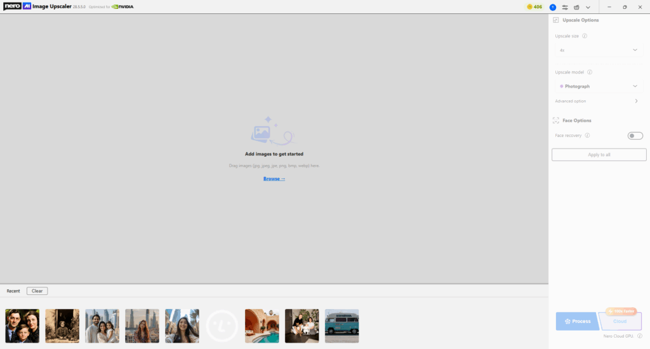
Task: Open the Upscale size 4x dropdown
Action: point(598,50)
